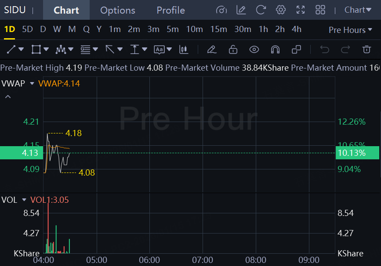Click the candlestick chart type icon
The width and height of the screenshot is (381, 266).
(184, 49)
